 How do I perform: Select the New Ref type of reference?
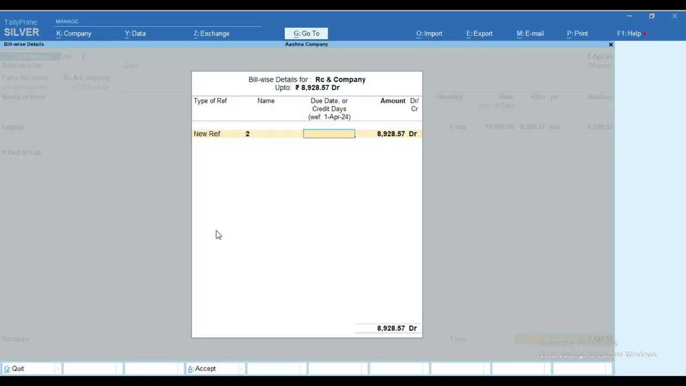[x=207, y=133]
